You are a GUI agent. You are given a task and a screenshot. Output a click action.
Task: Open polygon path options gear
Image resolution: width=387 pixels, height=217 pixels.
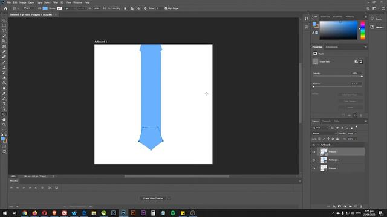coord(145,8)
